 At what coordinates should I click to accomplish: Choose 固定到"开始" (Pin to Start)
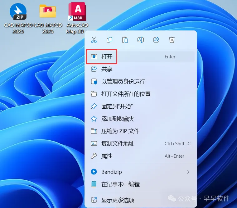(x=141, y=106)
